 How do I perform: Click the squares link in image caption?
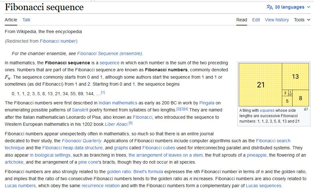click(267, 110)
